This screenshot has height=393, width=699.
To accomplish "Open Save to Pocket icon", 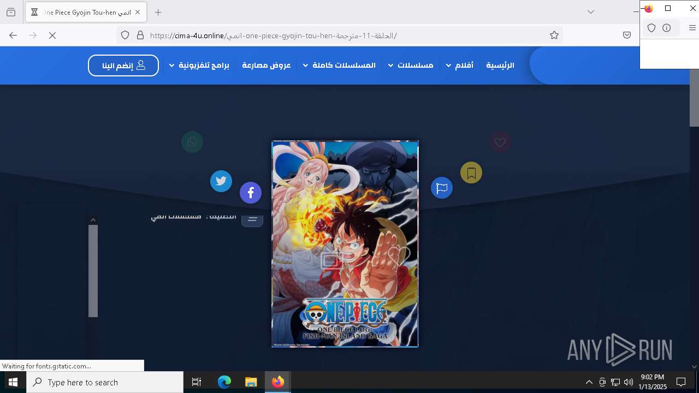I will coord(627,35).
